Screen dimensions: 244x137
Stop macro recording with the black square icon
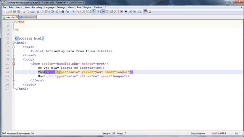tap(126, 12)
